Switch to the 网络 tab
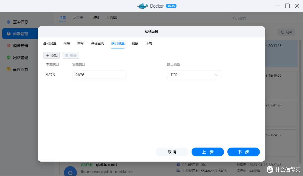303x176 pixels. click(67, 43)
